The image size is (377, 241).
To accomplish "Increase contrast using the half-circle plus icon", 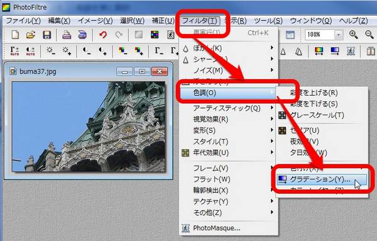I will click(x=102, y=51).
